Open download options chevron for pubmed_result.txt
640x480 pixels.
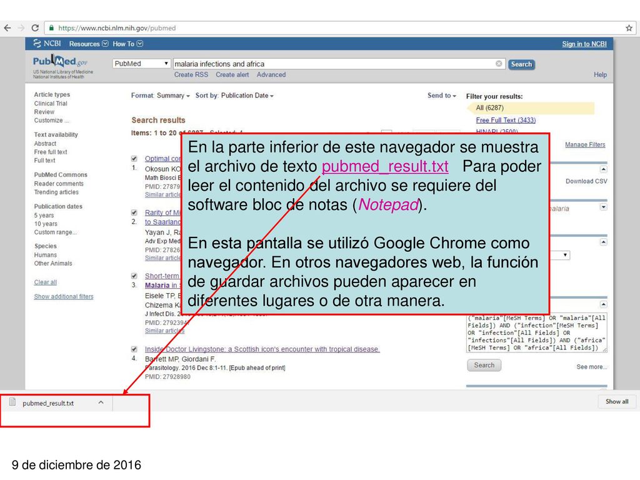tap(101, 402)
